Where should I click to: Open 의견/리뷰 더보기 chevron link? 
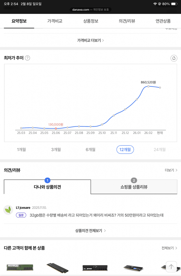point(171,170)
